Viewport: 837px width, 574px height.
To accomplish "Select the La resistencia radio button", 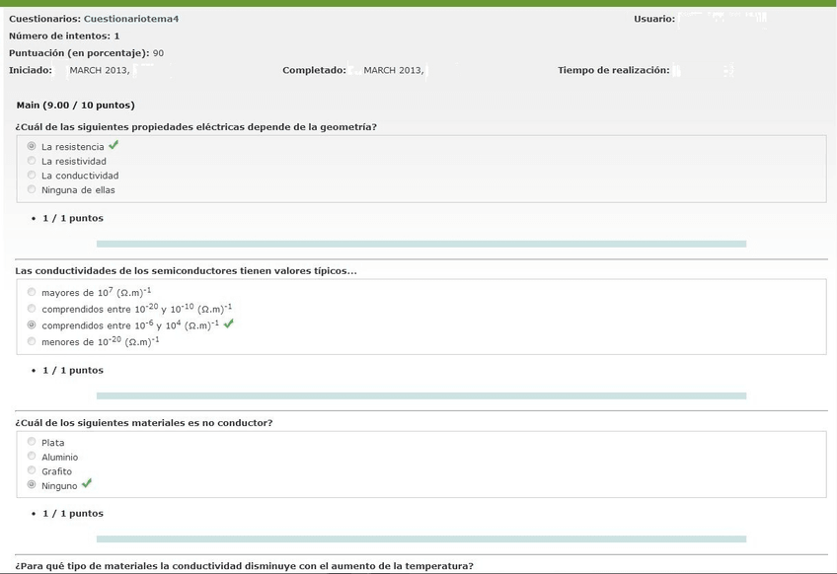I will point(32,146).
